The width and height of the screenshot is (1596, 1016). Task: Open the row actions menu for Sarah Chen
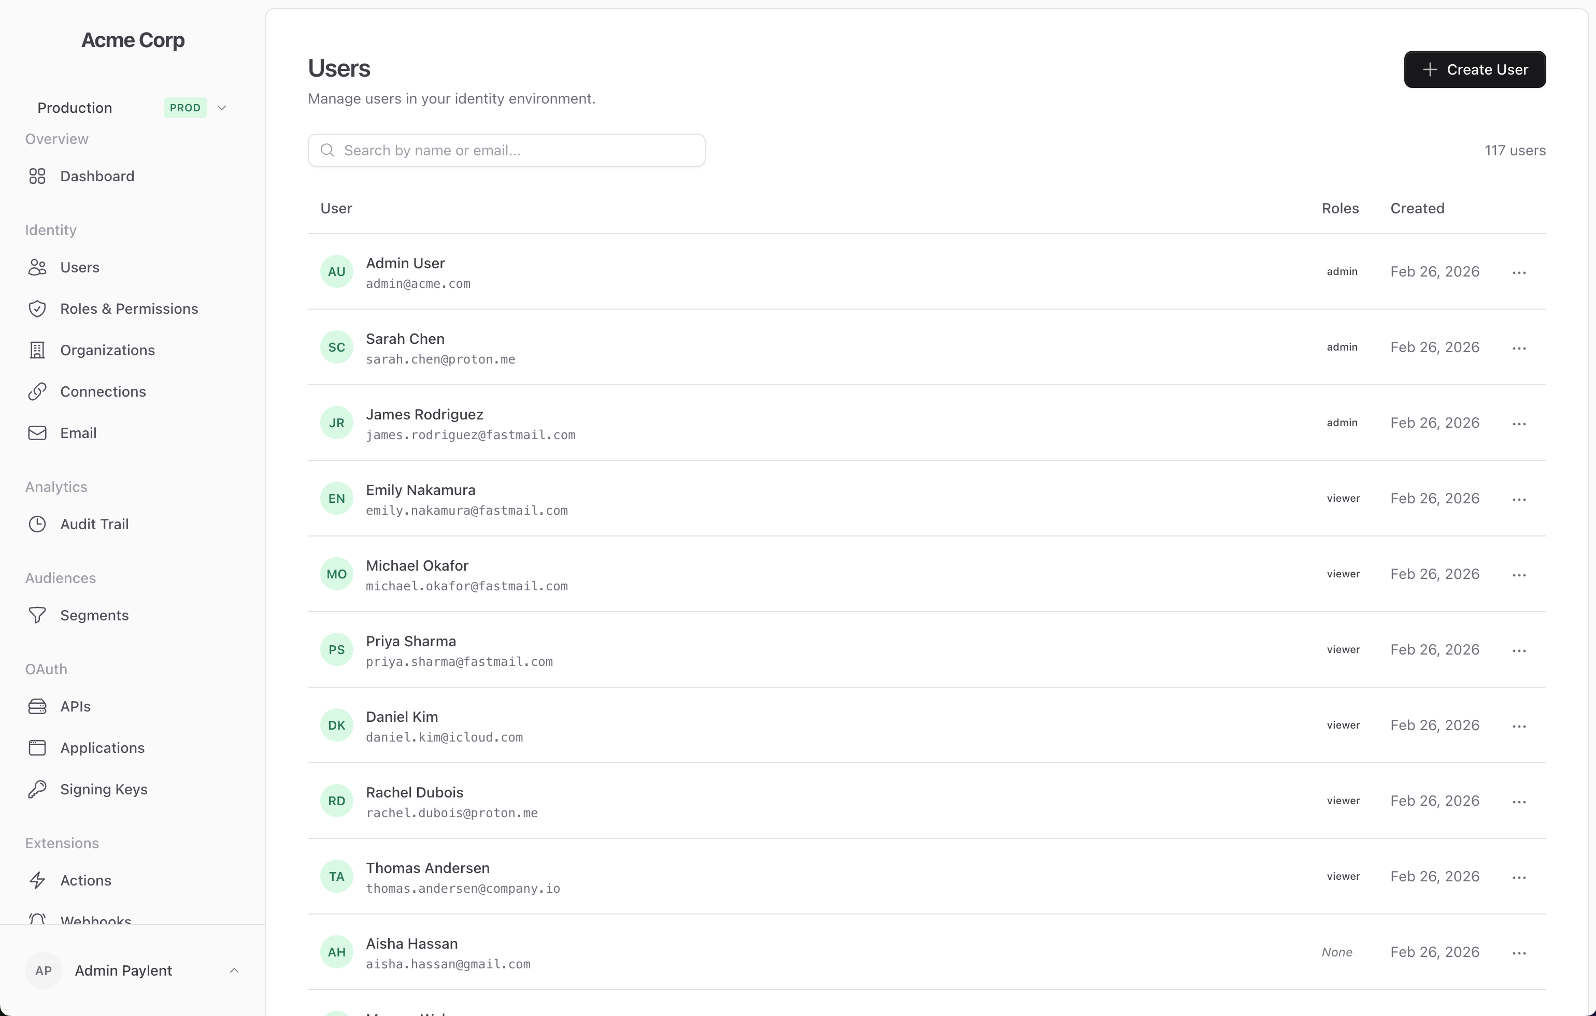1519,347
